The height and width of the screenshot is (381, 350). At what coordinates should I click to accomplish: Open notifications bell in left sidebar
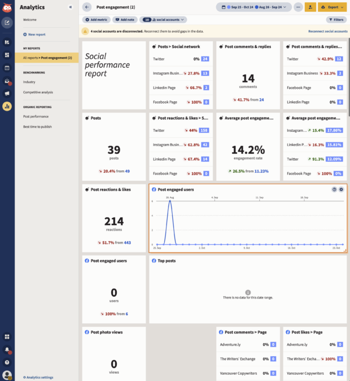7,350
